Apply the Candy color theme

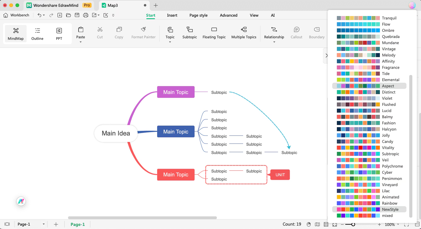point(369,142)
